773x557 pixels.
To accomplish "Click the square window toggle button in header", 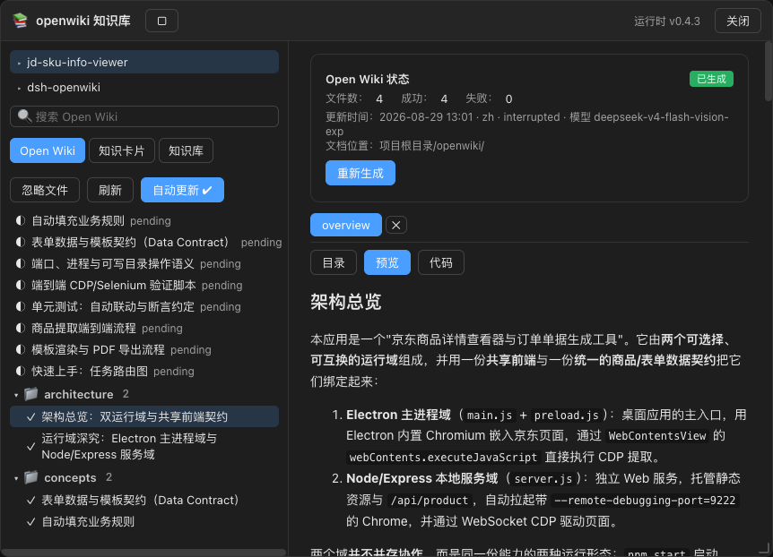I will [161, 21].
